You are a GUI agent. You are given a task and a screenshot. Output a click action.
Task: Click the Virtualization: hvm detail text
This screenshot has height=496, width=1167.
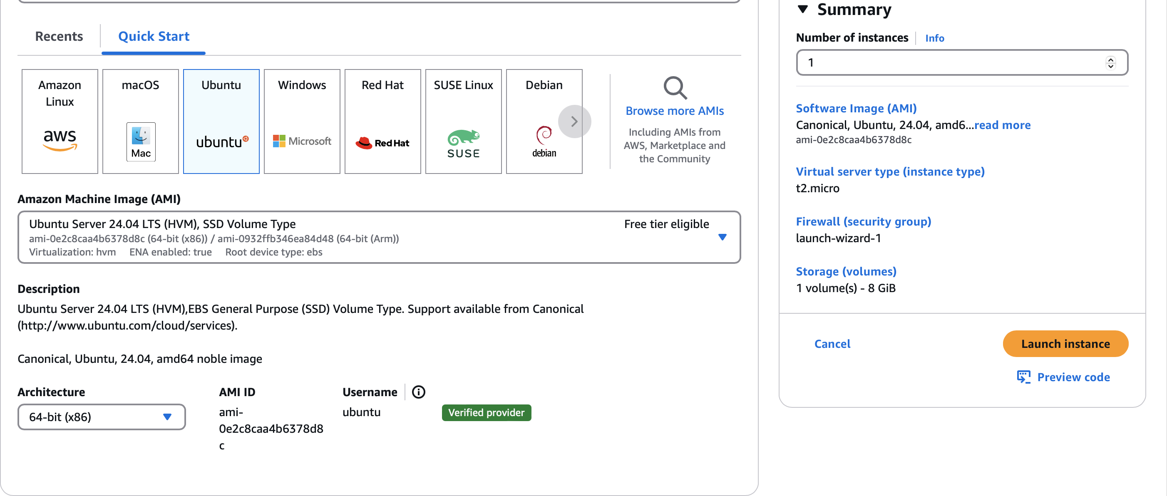click(x=72, y=252)
